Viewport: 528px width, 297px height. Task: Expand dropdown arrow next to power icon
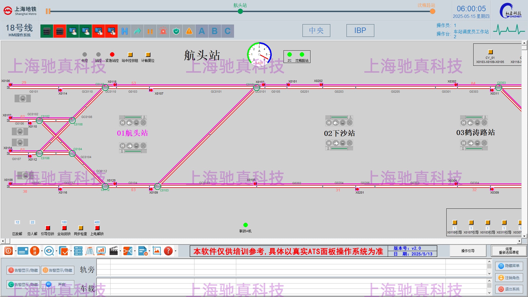pyautogui.click(x=16, y=251)
